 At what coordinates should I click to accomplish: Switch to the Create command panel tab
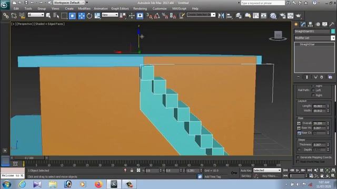(x=296, y=24)
